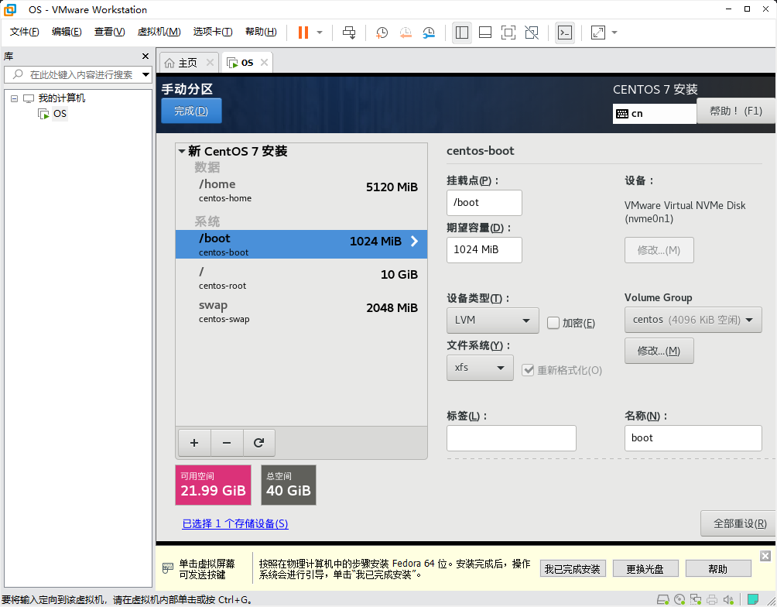Screen dimensions: 777x607
Task: Click the network adapter status icon
Action: [696, 600]
